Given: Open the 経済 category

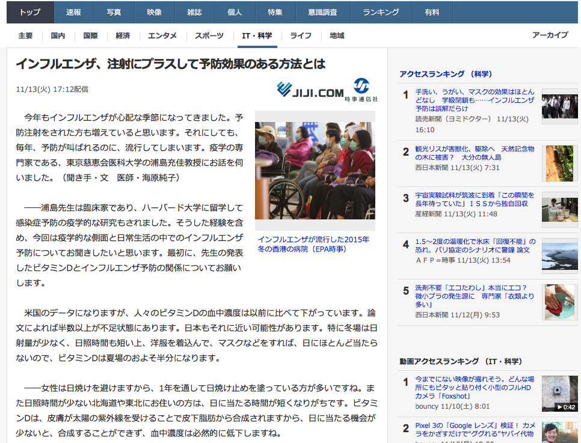Looking at the screenshot, I should click(123, 35).
